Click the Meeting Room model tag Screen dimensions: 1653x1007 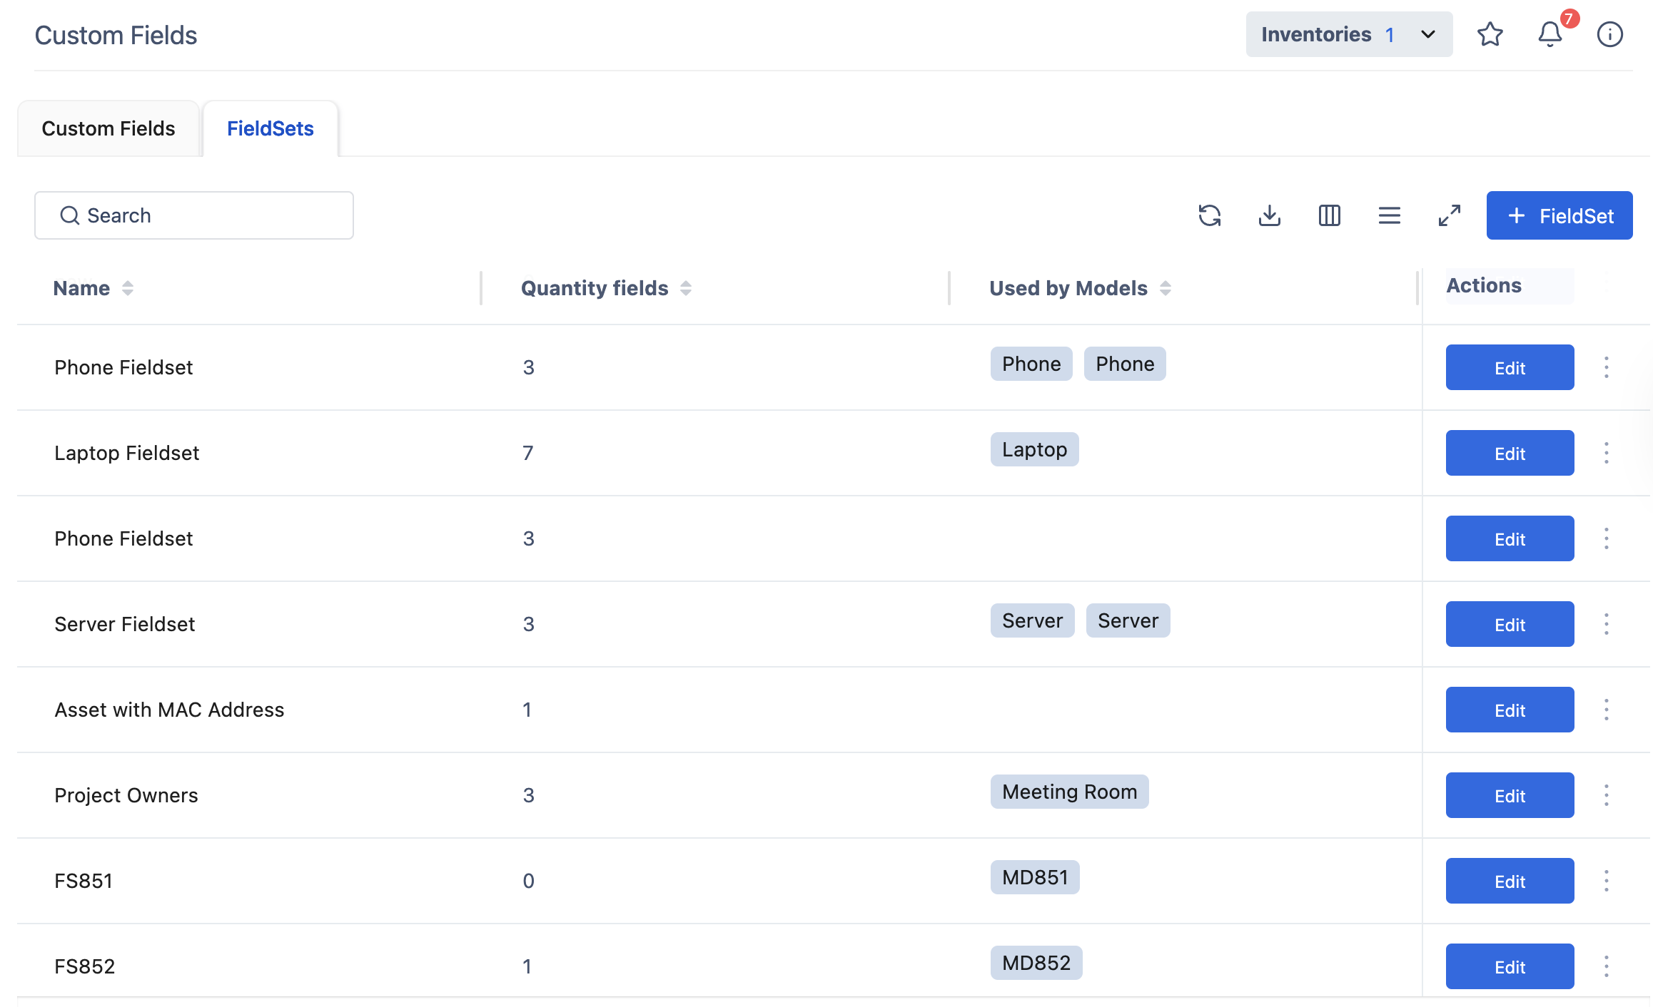click(x=1069, y=792)
